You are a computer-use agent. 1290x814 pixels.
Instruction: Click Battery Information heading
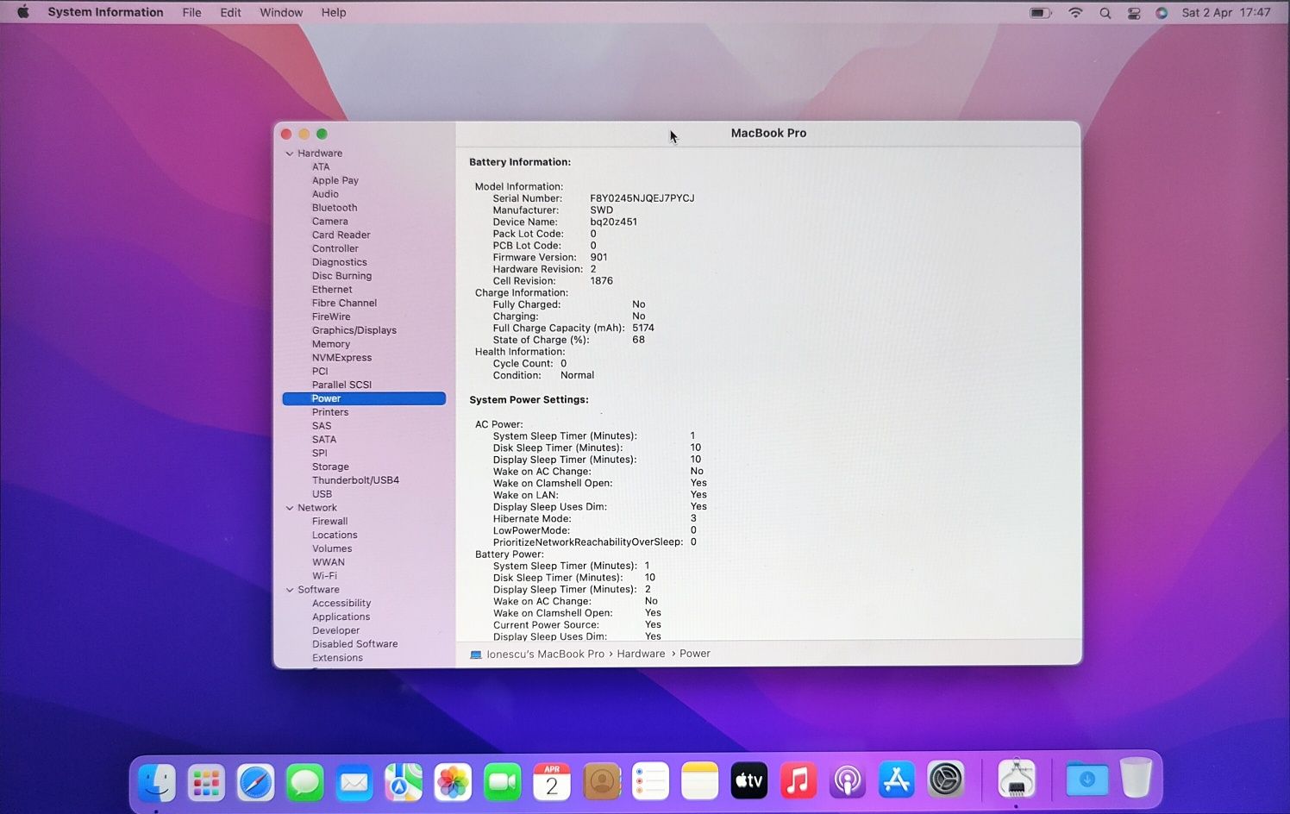[x=520, y=162]
